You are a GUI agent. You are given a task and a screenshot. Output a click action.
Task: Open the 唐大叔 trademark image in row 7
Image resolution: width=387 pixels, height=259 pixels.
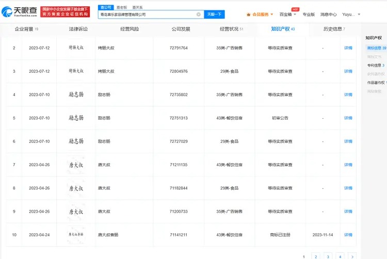pyautogui.click(x=76, y=165)
